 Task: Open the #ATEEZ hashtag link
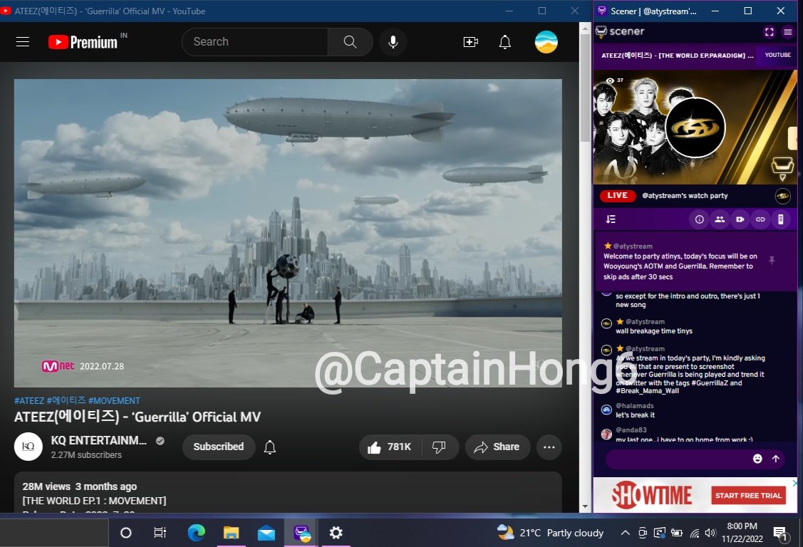pos(29,401)
